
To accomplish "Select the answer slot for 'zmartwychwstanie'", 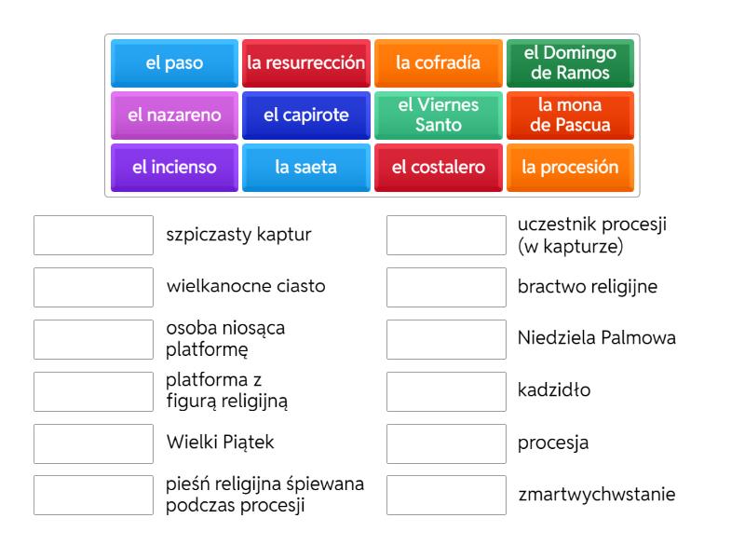I will [446, 496].
